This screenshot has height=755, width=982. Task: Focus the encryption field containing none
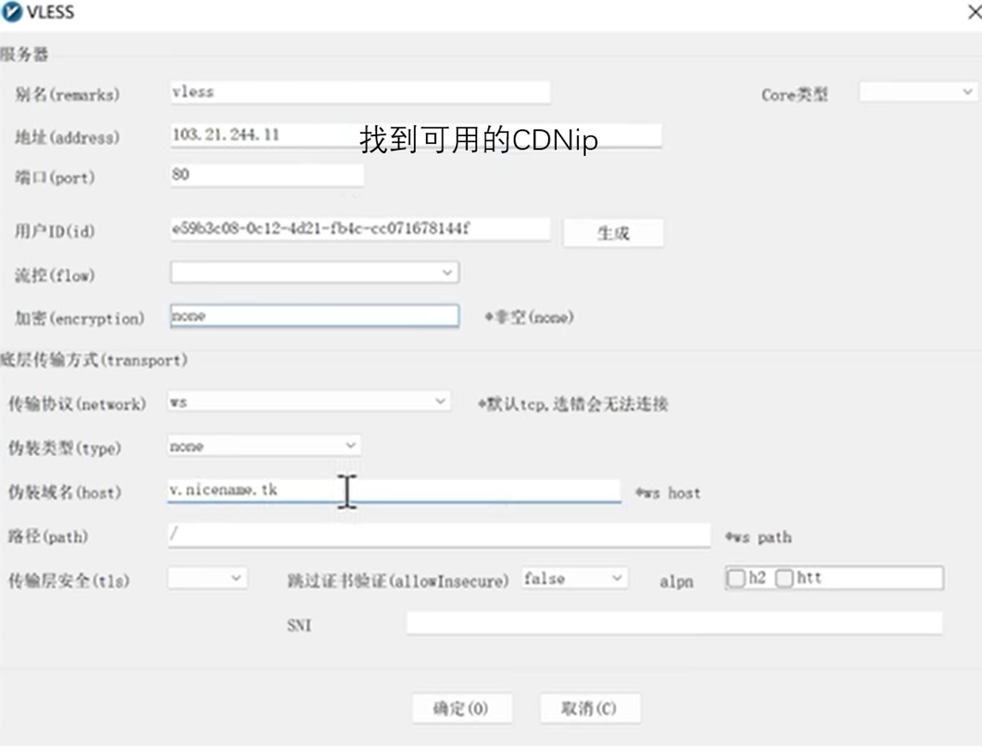[314, 316]
